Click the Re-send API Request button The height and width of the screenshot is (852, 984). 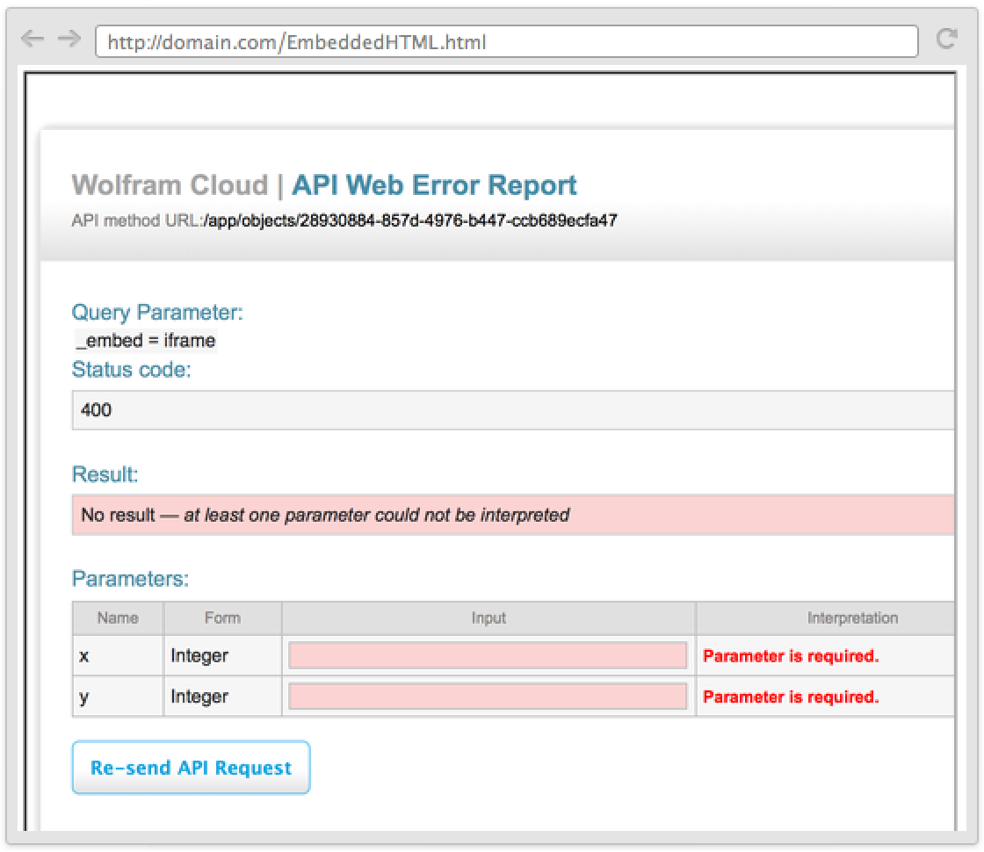pyautogui.click(x=191, y=768)
